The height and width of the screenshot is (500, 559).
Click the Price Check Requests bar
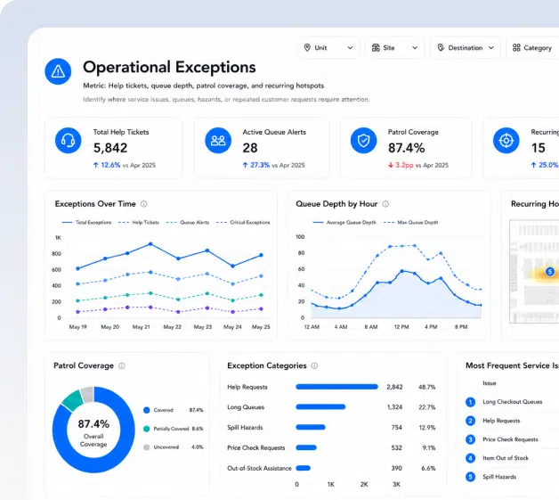(306, 447)
